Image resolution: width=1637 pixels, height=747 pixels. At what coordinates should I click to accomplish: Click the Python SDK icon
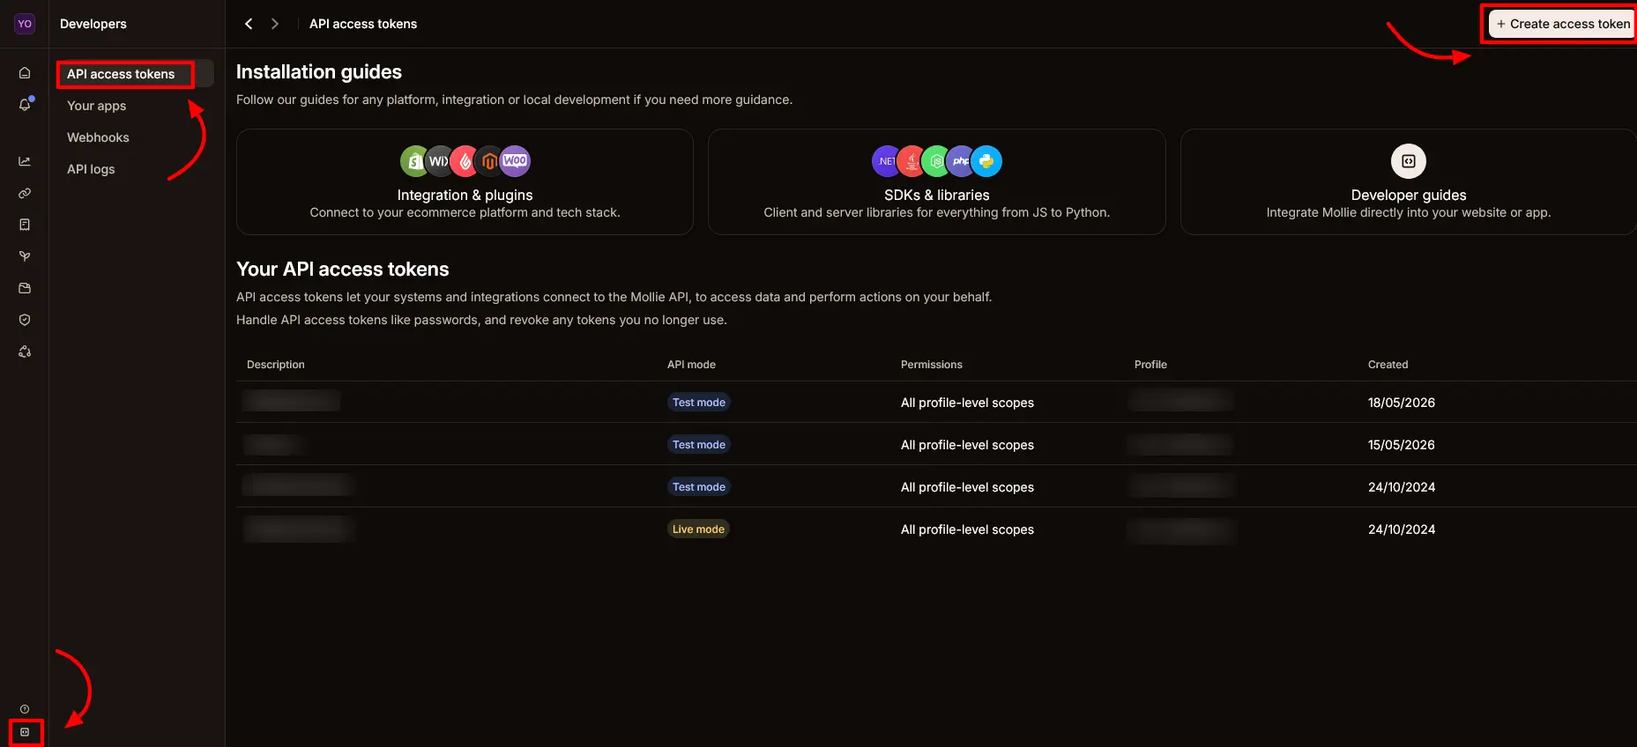(986, 161)
